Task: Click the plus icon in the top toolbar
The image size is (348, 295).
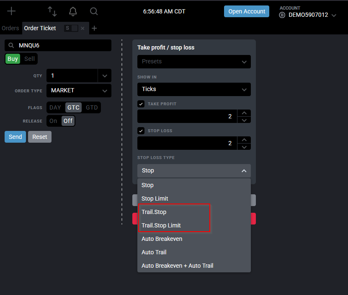Action: (11, 11)
